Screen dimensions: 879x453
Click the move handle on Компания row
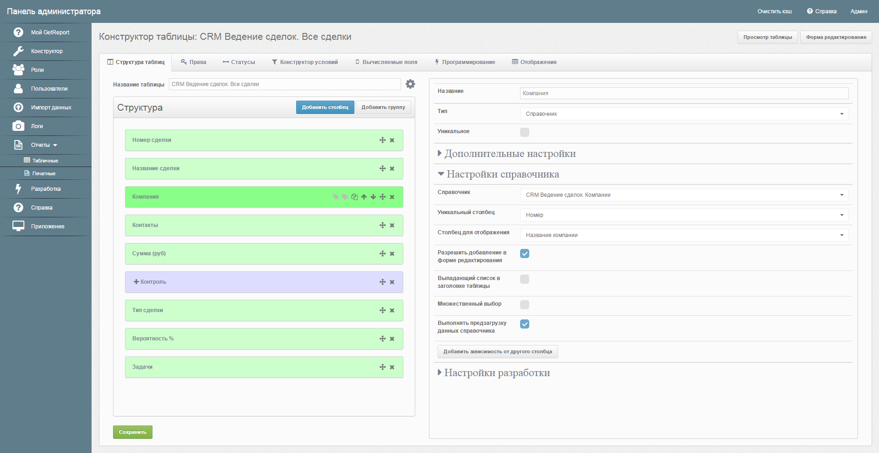[383, 197]
